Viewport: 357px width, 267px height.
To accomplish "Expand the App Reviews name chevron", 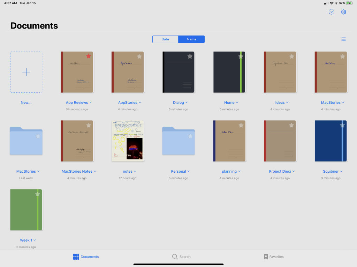I will 91,102.
